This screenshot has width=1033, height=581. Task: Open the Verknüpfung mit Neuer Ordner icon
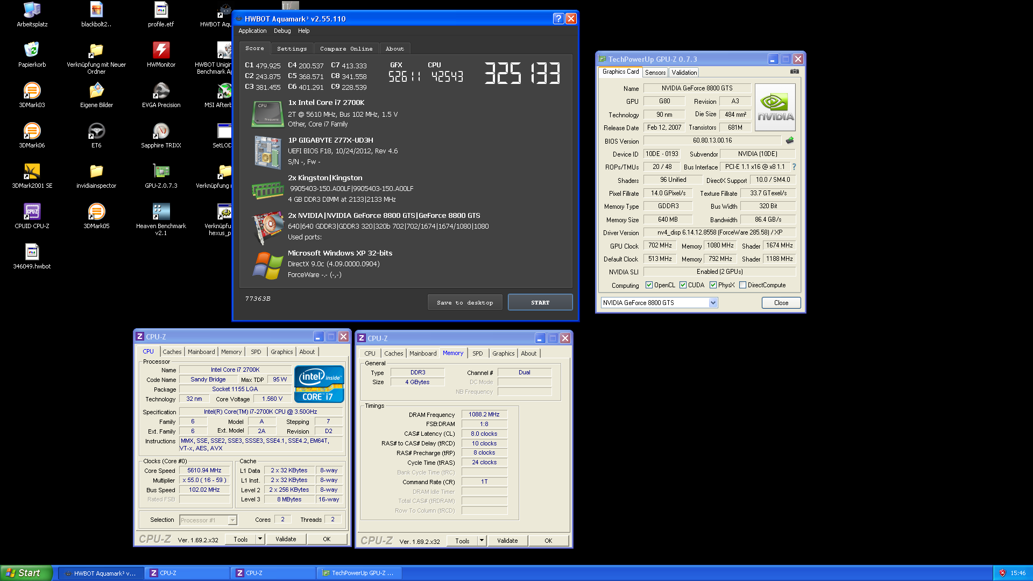click(96, 58)
